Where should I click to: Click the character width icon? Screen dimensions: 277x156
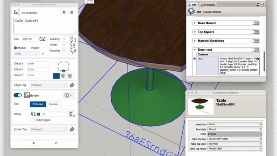[73, 45]
